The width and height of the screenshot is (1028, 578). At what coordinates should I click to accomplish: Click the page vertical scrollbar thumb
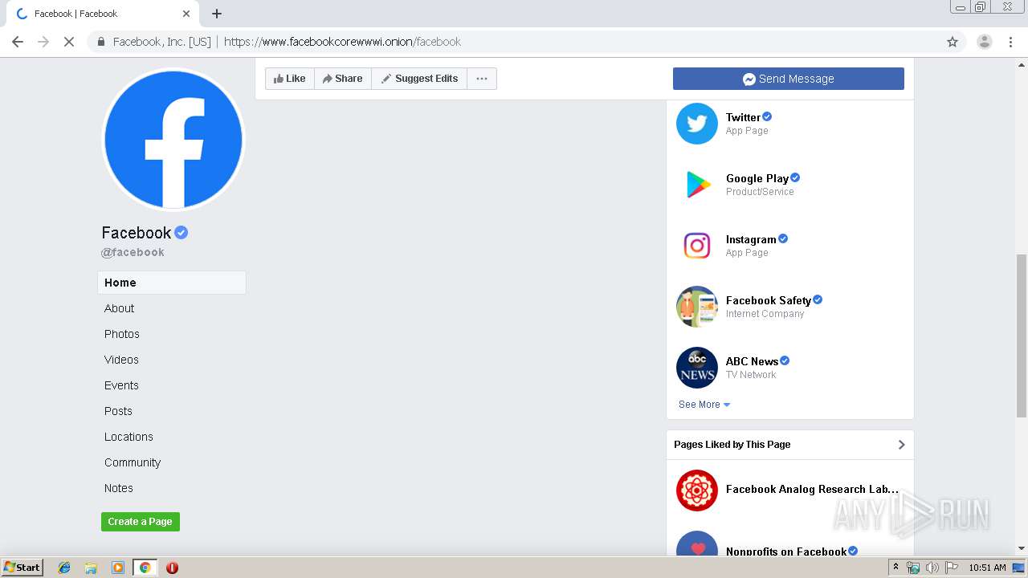click(x=1021, y=336)
